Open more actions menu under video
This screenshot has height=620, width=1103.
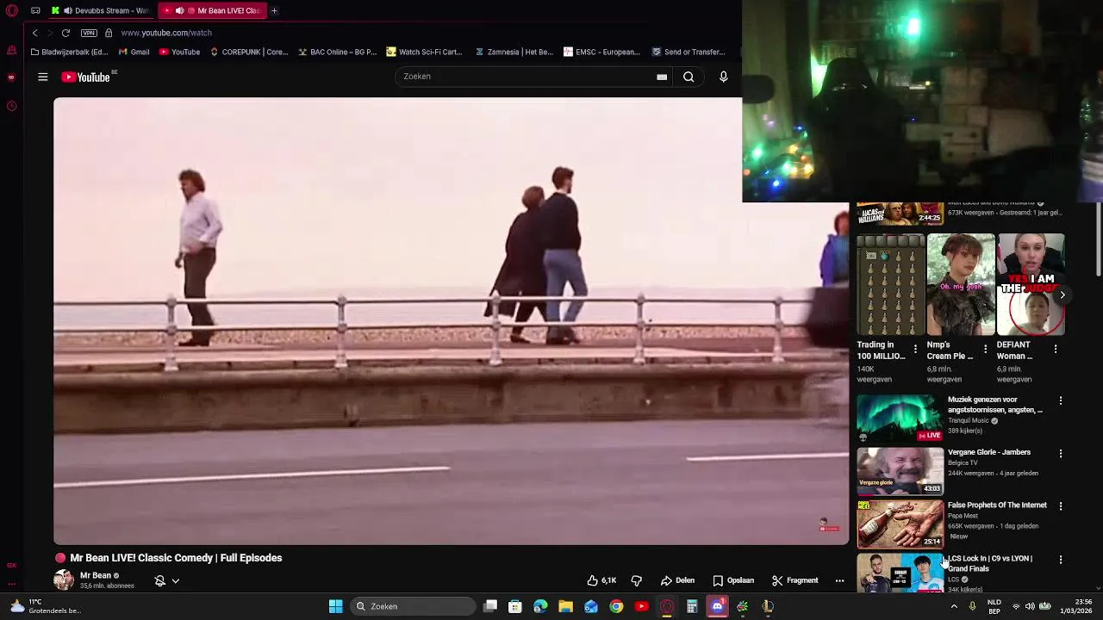(x=839, y=580)
